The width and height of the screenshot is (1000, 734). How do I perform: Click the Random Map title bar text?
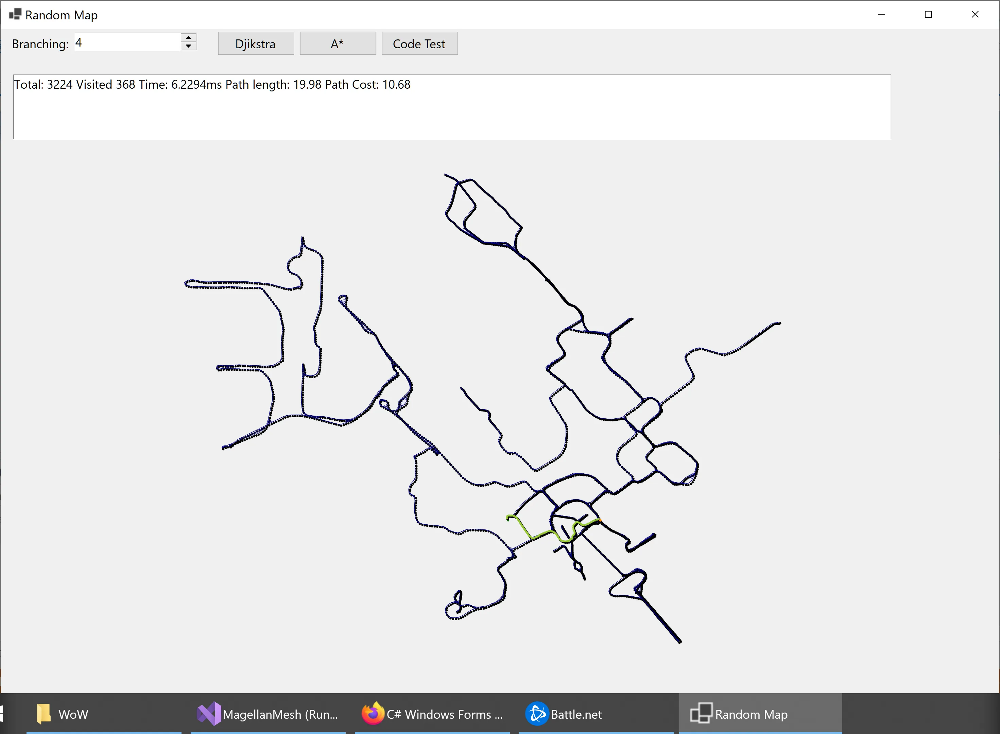pyautogui.click(x=61, y=15)
